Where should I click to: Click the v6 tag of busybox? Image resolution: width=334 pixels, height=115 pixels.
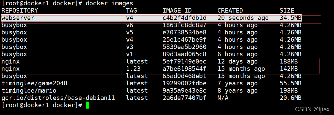point(130,25)
